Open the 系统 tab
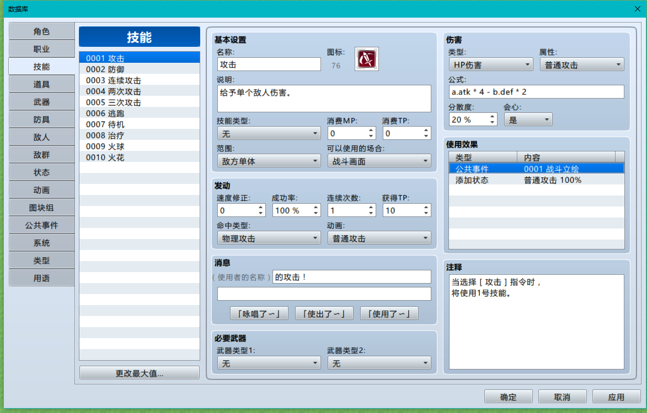The height and width of the screenshot is (413, 647). [42, 243]
